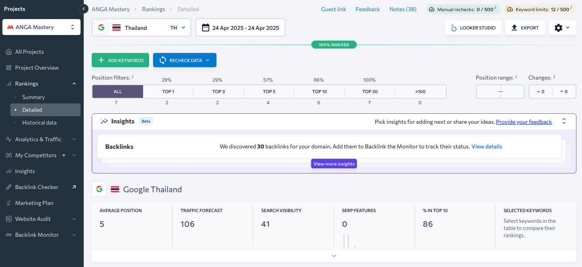Click the Insights panel sparkline icon

point(104,121)
